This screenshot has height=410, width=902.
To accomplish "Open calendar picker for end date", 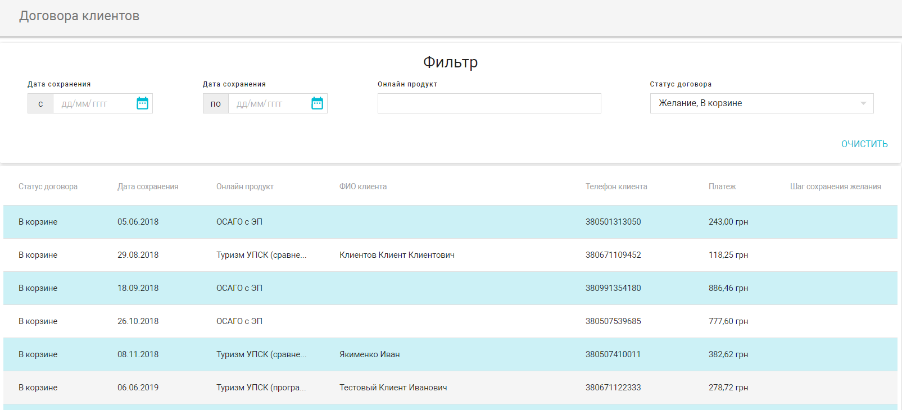I will pos(317,103).
